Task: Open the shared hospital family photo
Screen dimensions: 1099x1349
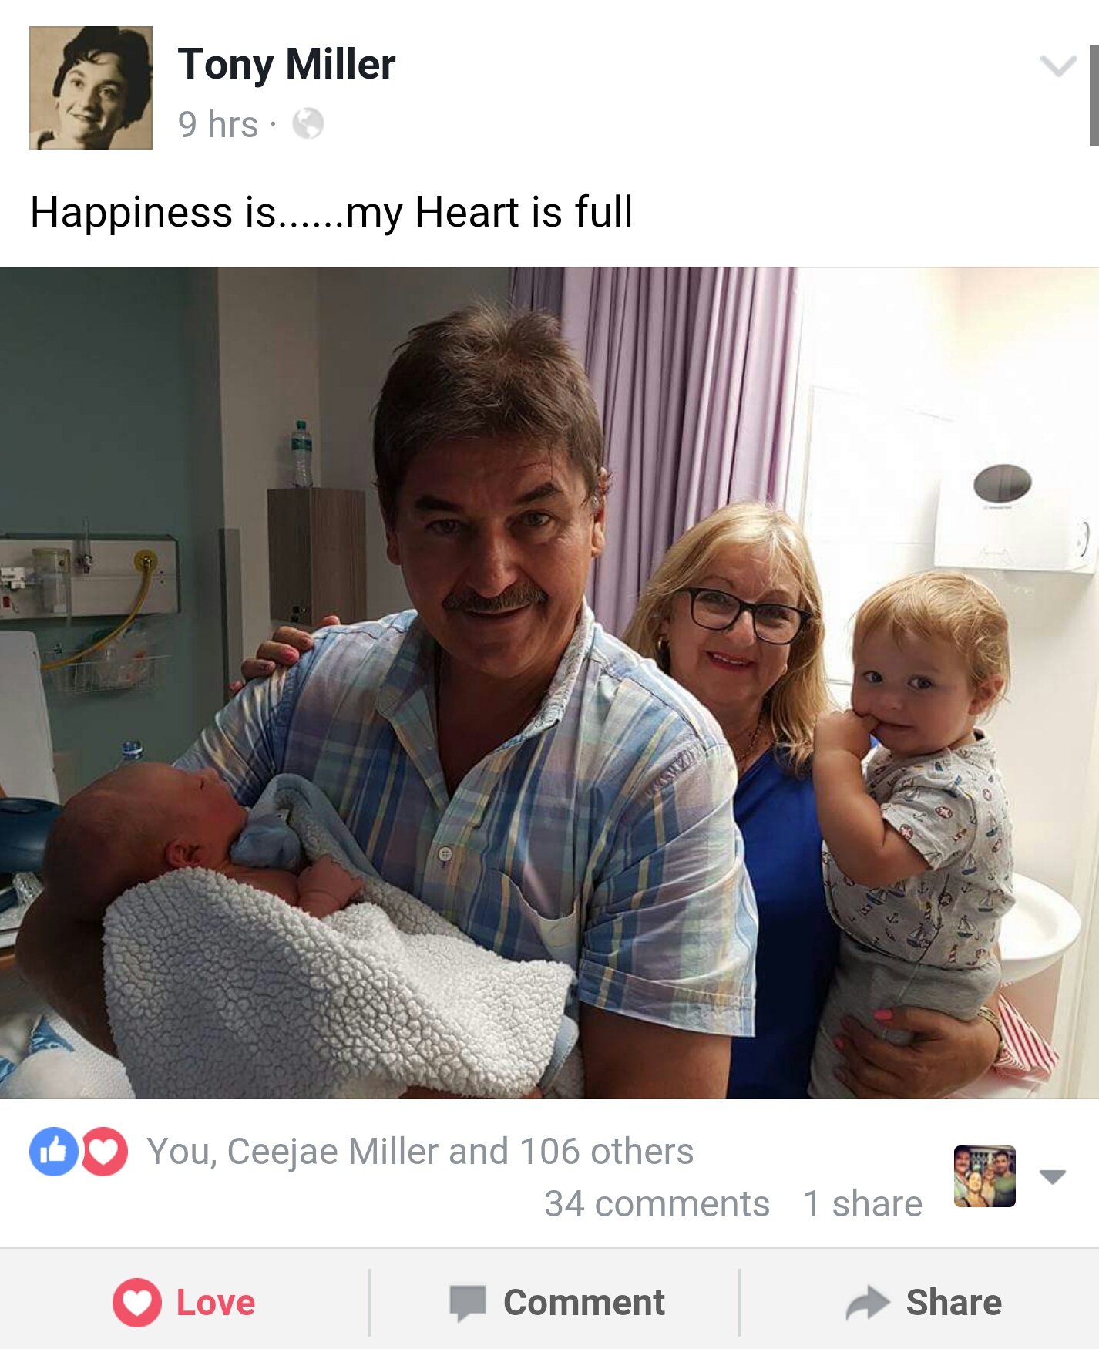Action: [549, 683]
